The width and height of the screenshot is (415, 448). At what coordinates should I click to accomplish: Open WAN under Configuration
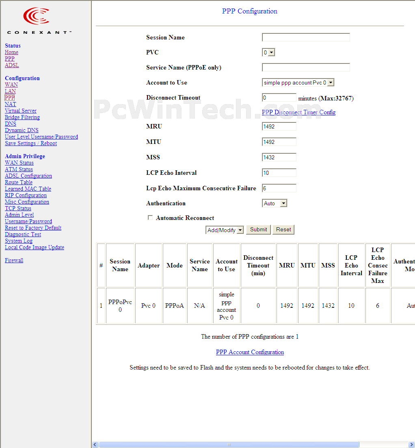click(11, 85)
